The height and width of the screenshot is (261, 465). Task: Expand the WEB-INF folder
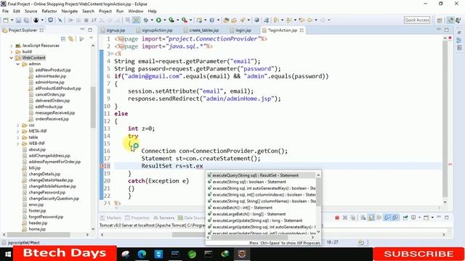pyautogui.click(x=17, y=144)
